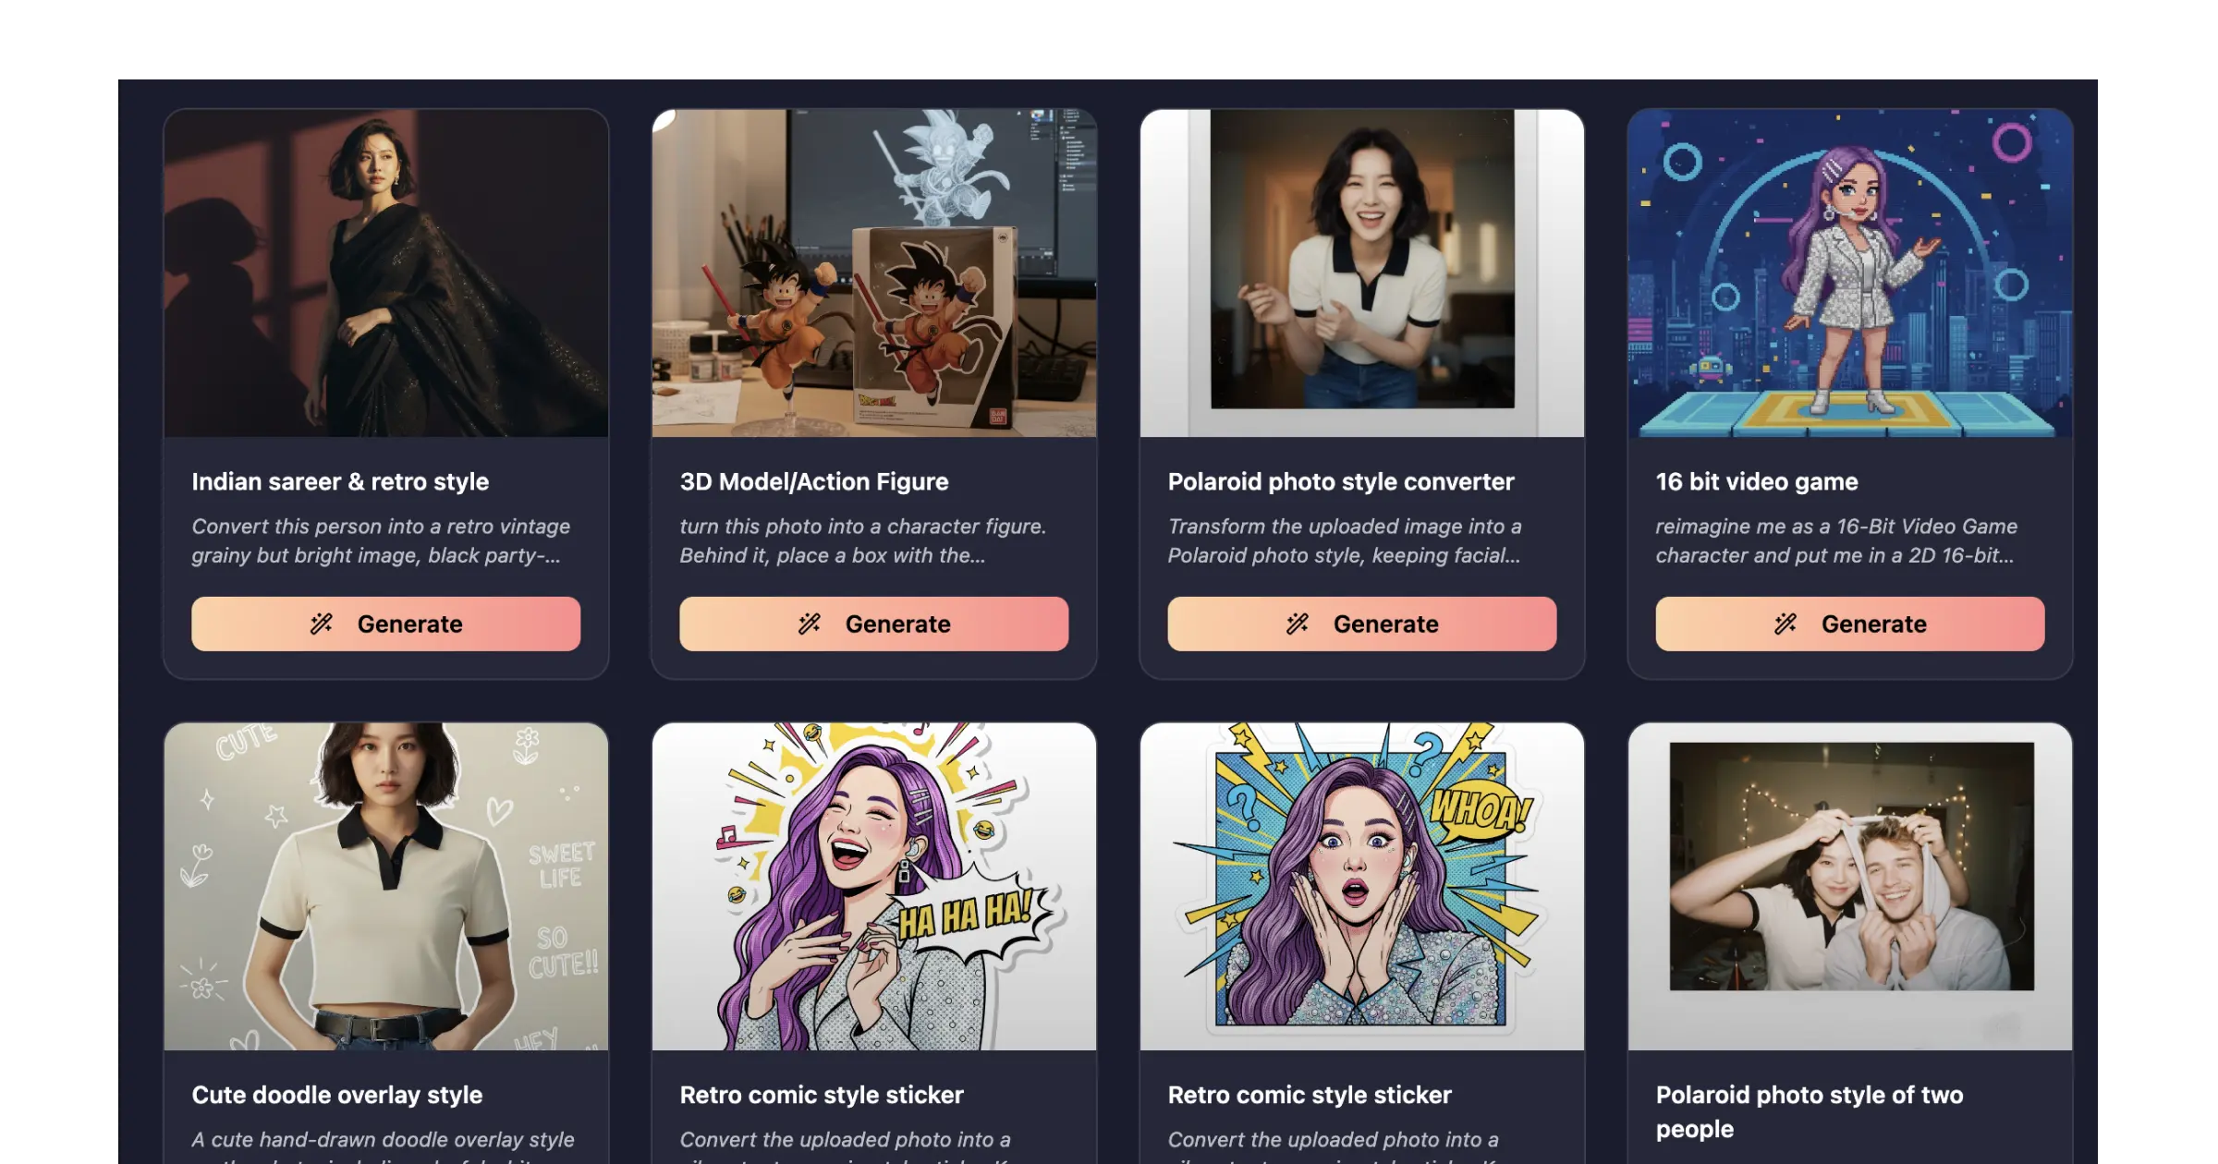Screen dimensions: 2218x1164
Task: Open the WHOA comic sticker image
Action: click(1362, 887)
